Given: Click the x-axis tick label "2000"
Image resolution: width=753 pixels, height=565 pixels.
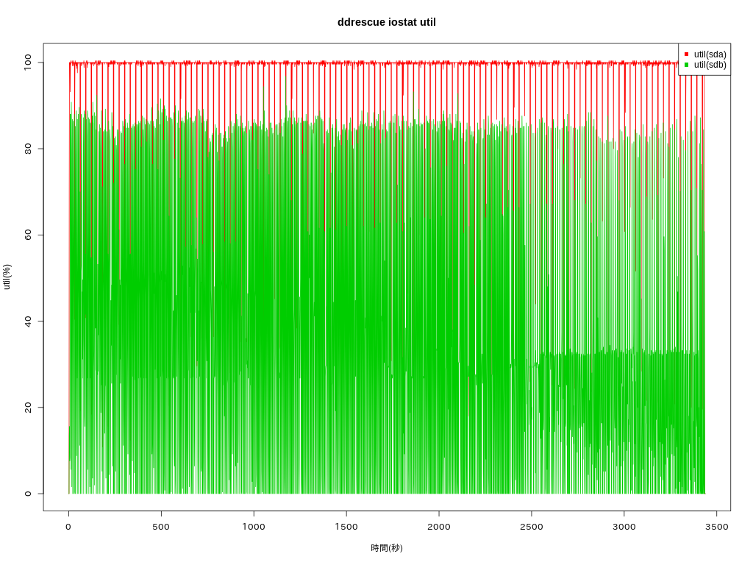Looking at the screenshot, I should point(439,527).
